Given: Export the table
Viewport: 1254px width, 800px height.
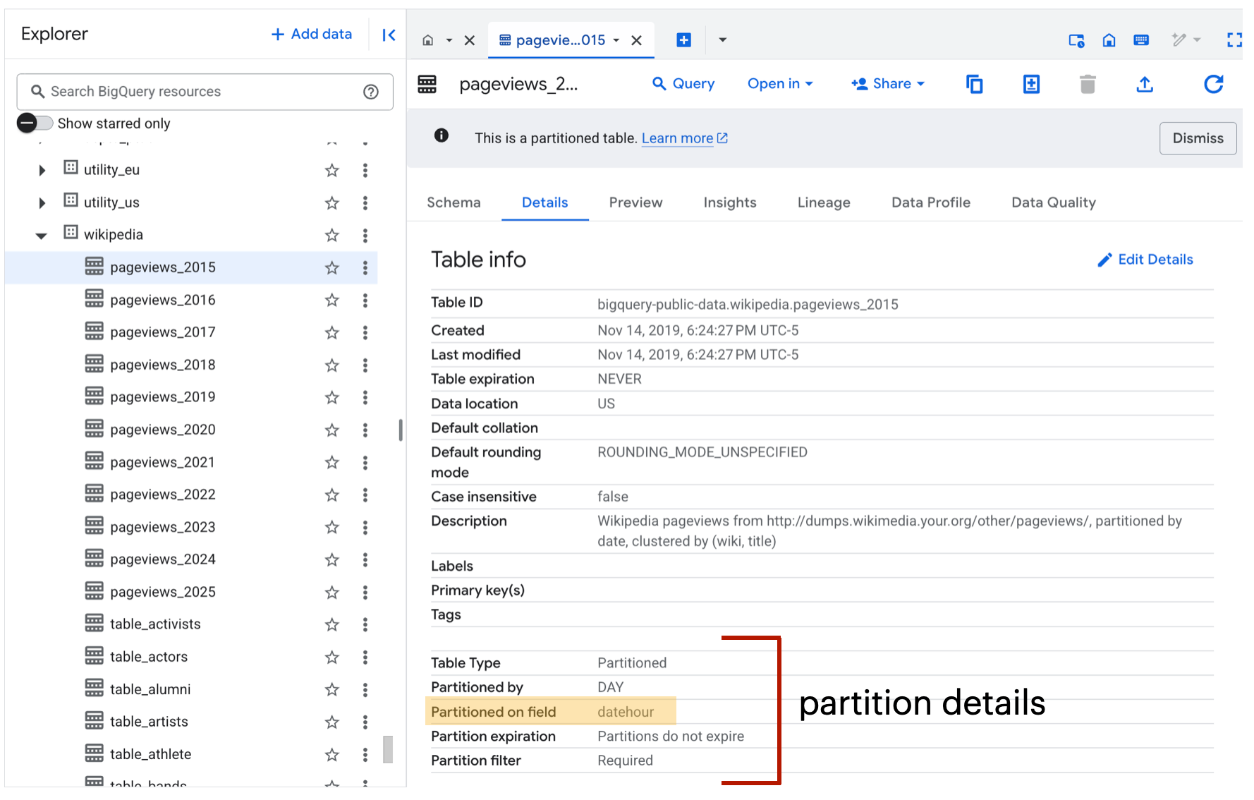Looking at the screenshot, I should (x=1145, y=85).
